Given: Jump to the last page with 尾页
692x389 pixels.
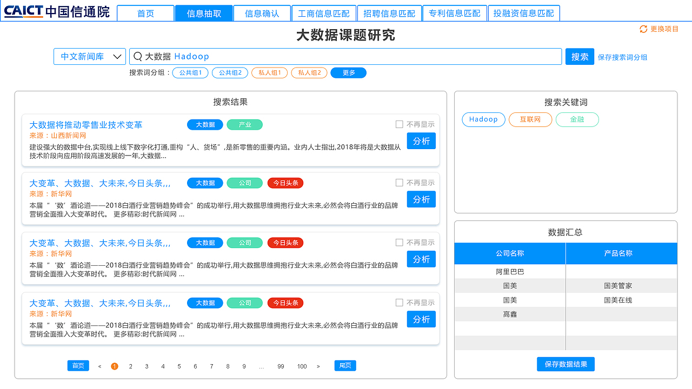Looking at the screenshot, I should pos(345,366).
